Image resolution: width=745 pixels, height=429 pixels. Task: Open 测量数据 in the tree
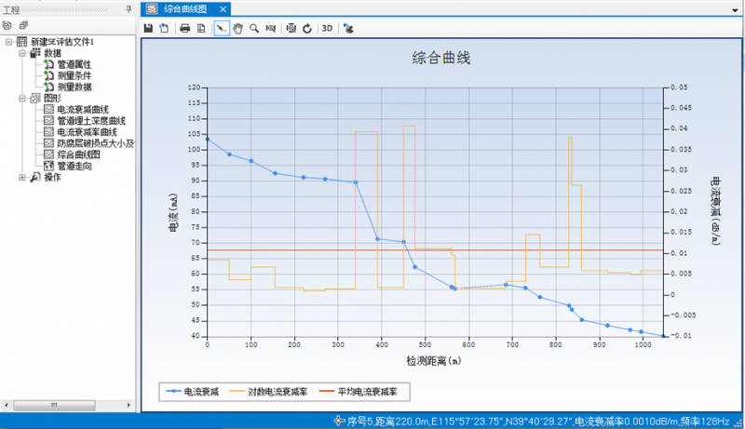pos(74,87)
